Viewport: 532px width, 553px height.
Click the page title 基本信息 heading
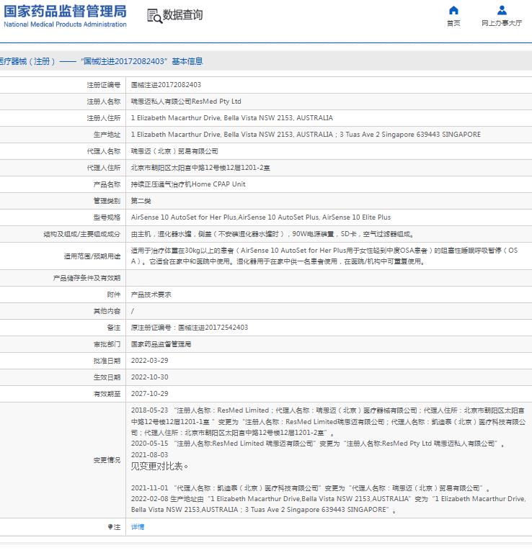187,61
